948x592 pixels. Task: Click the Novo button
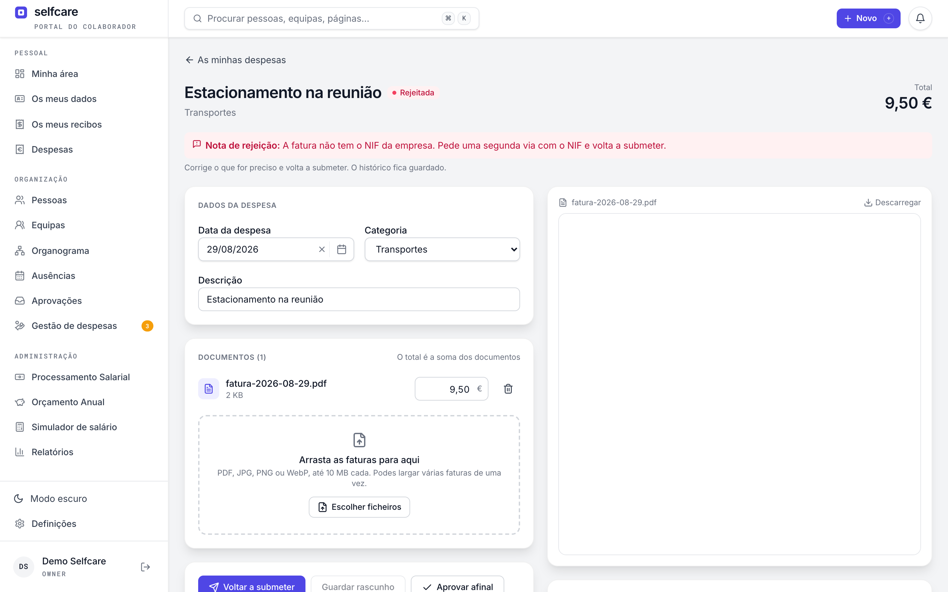[868, 18]
